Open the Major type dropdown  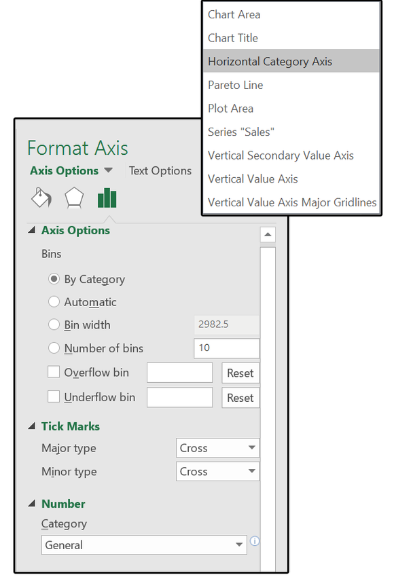tap(217, 448)
